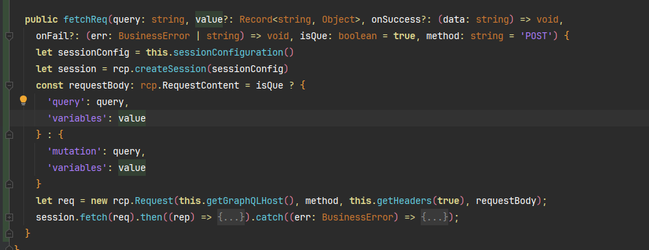Click the Record type name
Screen dimensions: 649x250
(x=256, y=19)
